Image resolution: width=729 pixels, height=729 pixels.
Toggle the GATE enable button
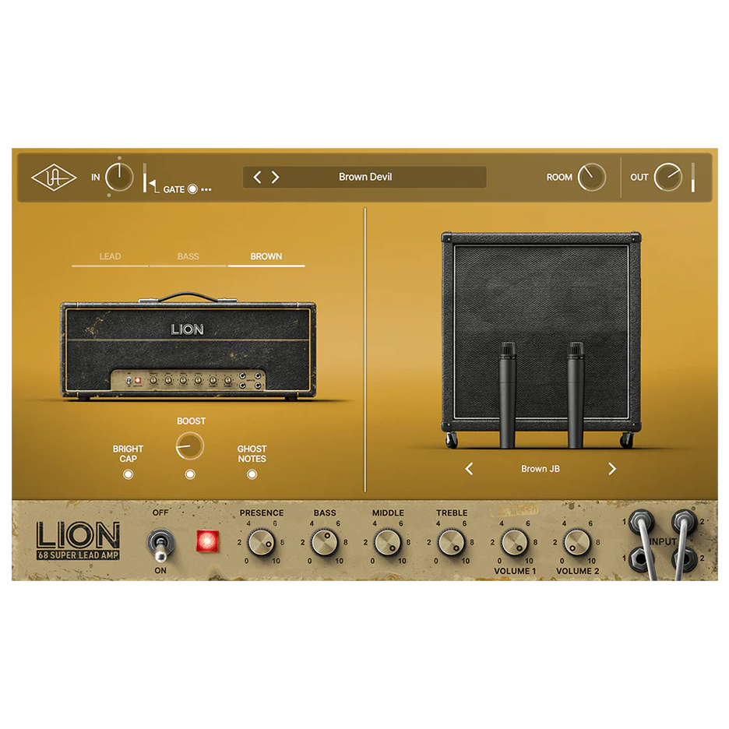(192, 189)
